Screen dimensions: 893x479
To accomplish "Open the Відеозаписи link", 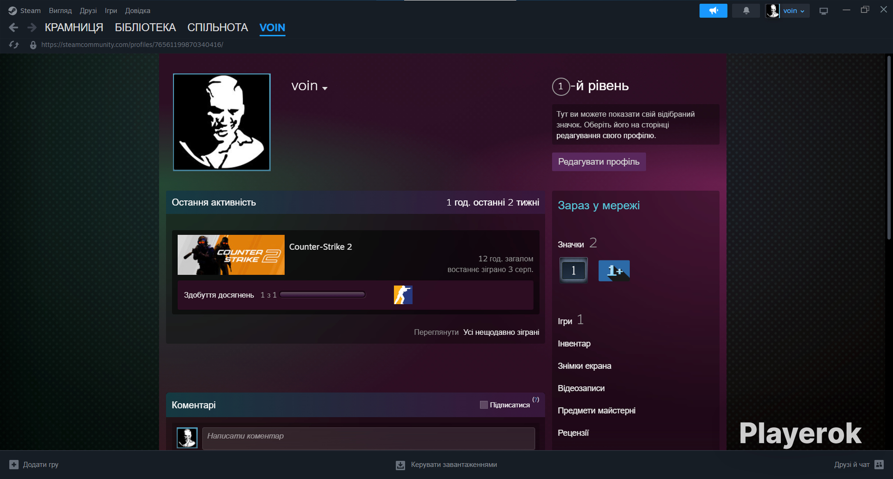I will pos(581,388).
